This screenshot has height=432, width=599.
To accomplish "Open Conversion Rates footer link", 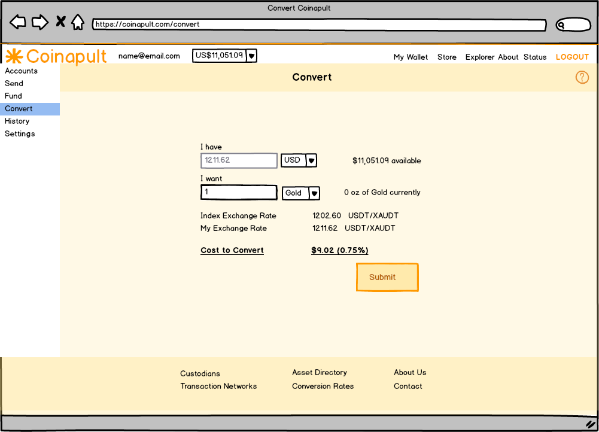I will pos(323,386).
